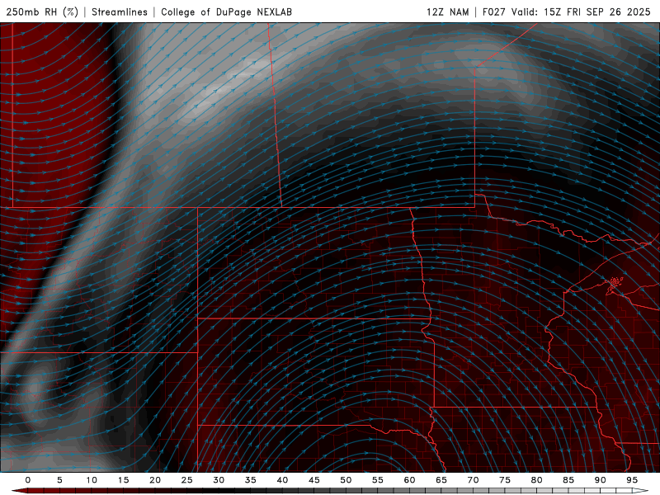
Task: Click the 55 value on the colorbar
Action: point(378,480)
